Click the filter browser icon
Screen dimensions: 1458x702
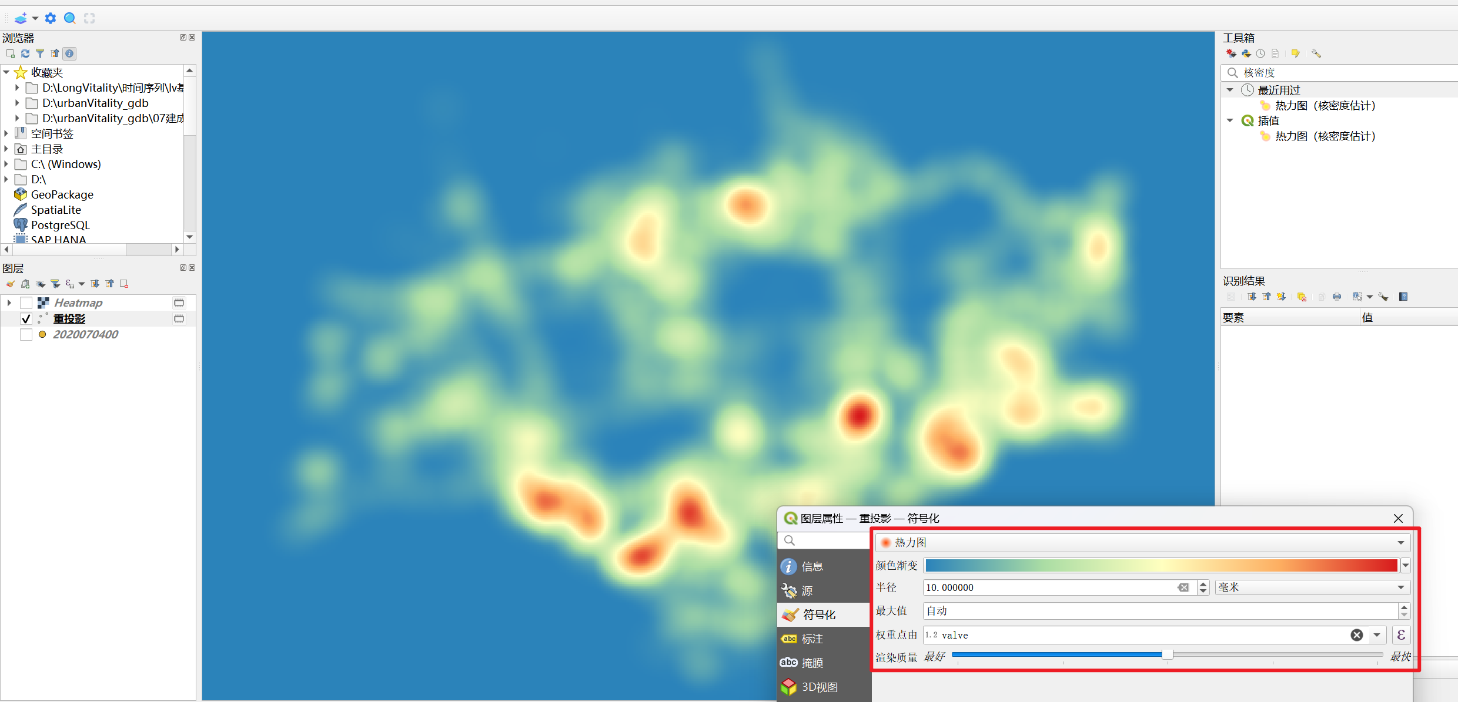tap(40, 53)
